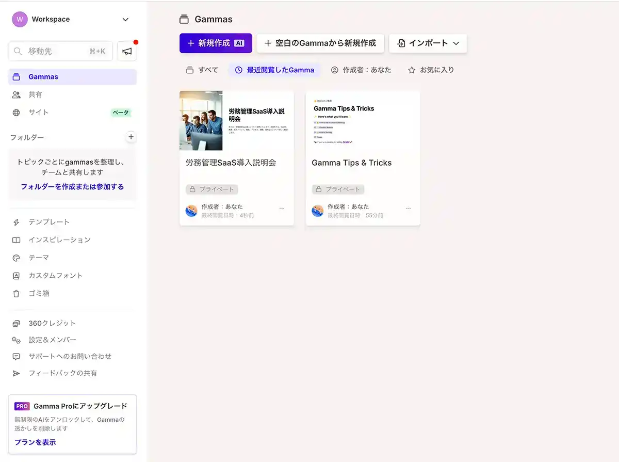Click author avatar on Gamma Tips card
The height and width of the screenshot is (462, 619).
(x=318, y=211)
